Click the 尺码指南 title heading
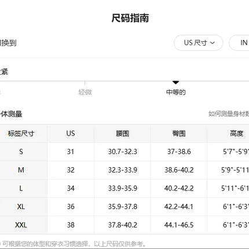Viewport: 249px width, 249px height. pos(130,18)
